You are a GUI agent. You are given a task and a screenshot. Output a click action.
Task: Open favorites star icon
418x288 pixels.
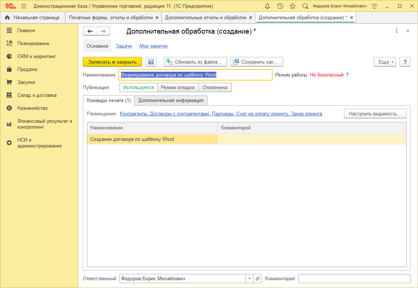(x=293, y=6)
